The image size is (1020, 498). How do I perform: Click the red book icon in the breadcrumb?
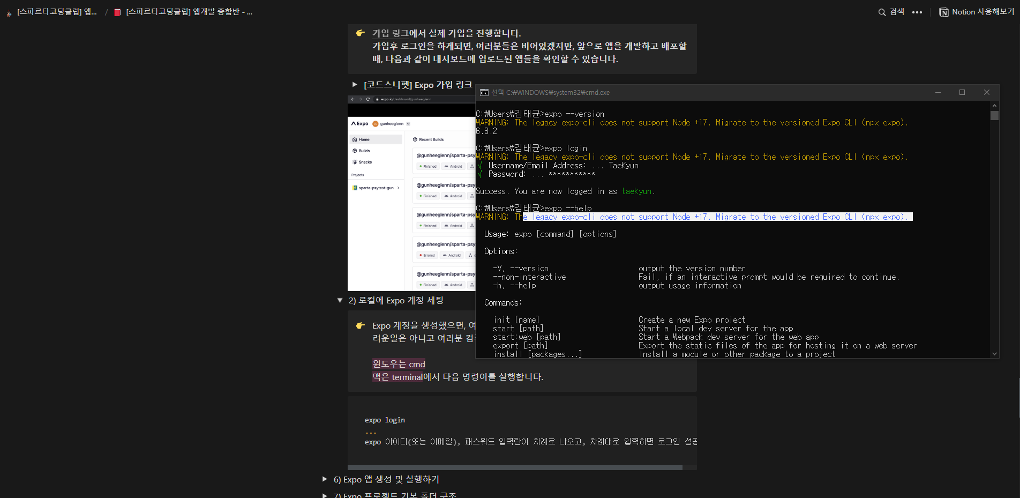pos(117,12)
